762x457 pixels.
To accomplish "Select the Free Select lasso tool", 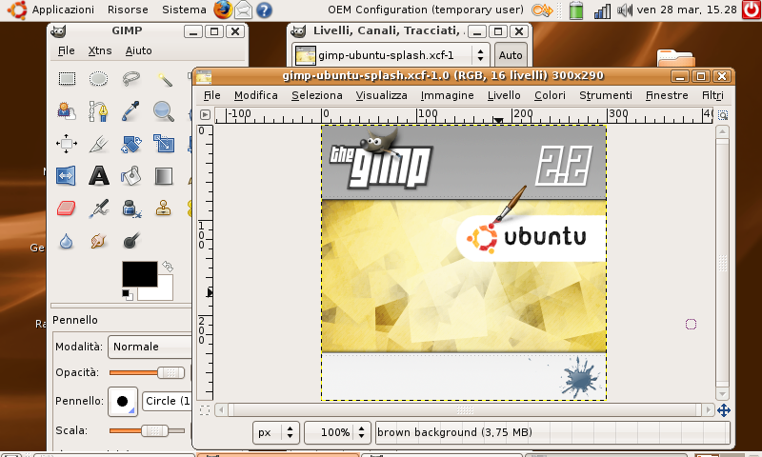I will (x=131, y=79).
